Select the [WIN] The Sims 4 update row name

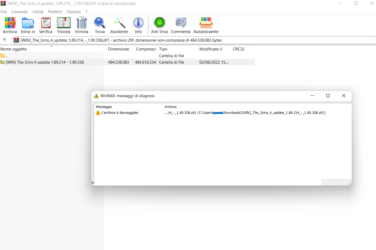click(45, 62)
